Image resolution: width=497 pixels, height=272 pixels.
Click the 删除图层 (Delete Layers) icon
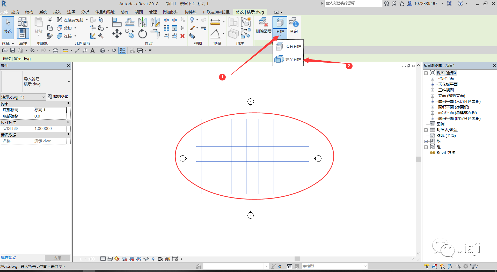click(264, 23)
